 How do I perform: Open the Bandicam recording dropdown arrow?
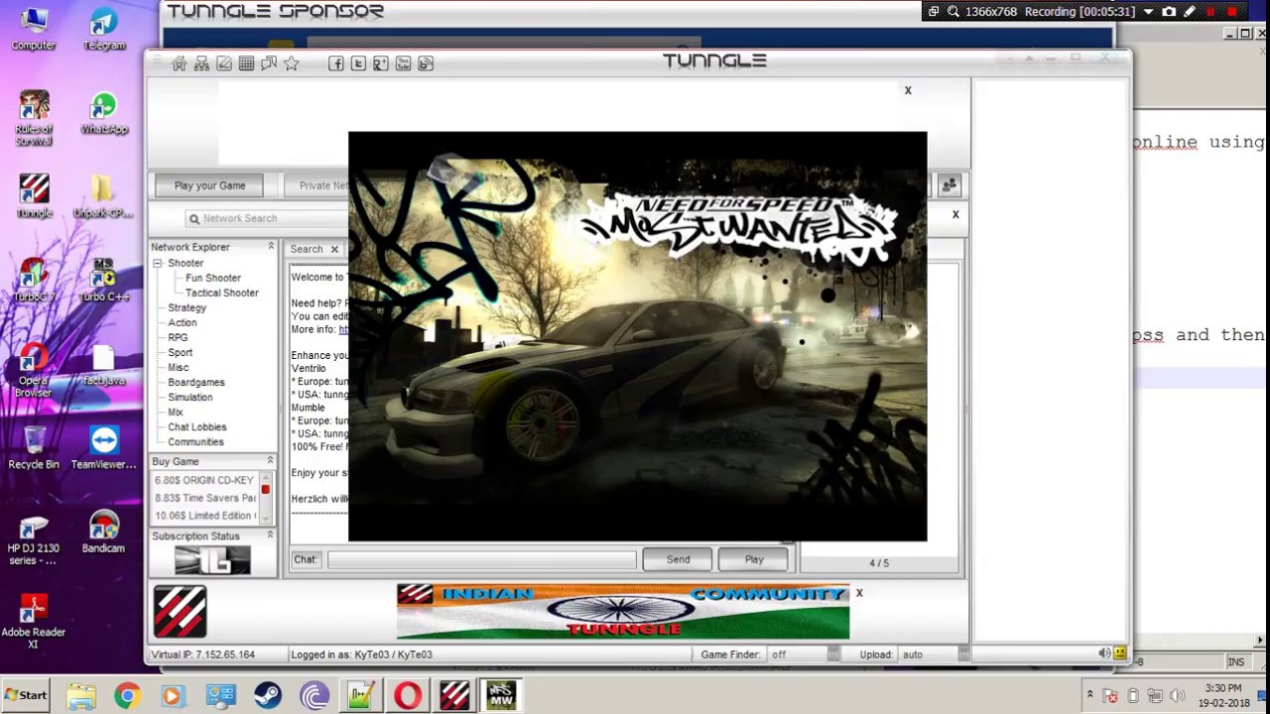click(1149, 12)
